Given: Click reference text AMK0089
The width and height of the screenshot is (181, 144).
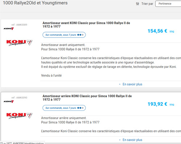Looking at the screenshot, I should tap(19, 25).
